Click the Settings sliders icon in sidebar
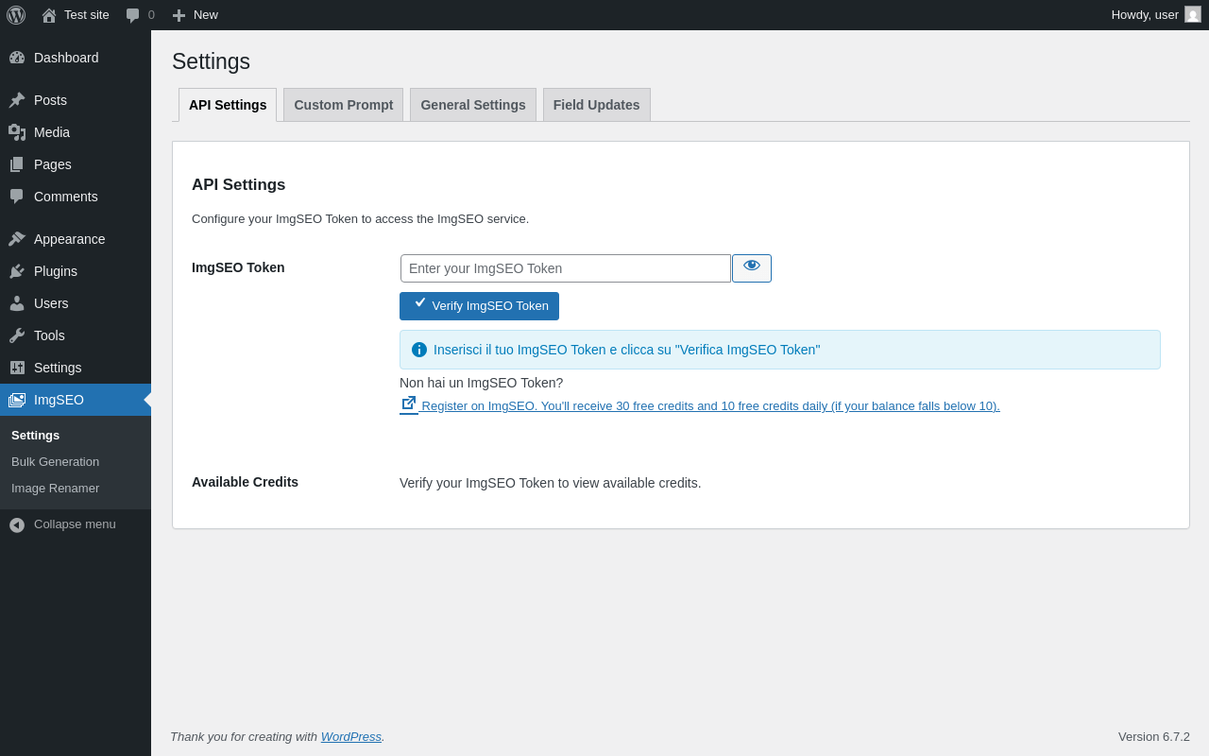This screenshot has width=1209, height=756. [x=17, y=368]
